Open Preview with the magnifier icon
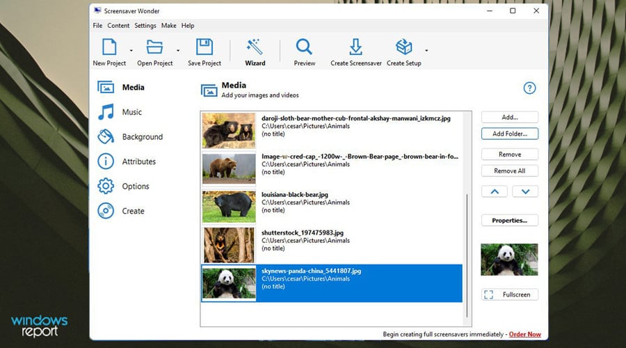This screenshot has height=348, width=626. (304, 47)
